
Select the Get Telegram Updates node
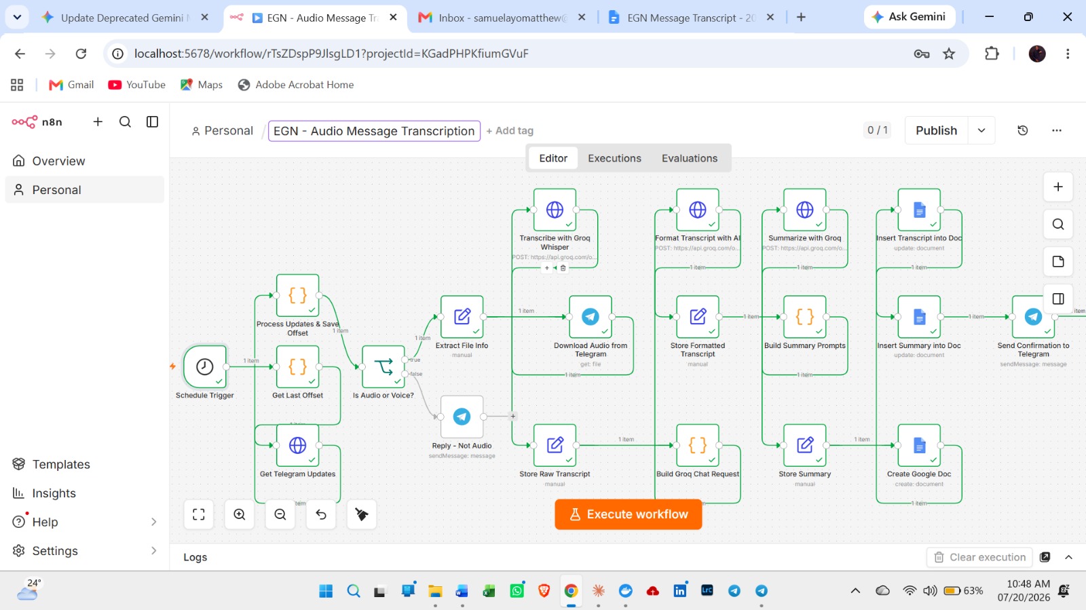(297, 445)
